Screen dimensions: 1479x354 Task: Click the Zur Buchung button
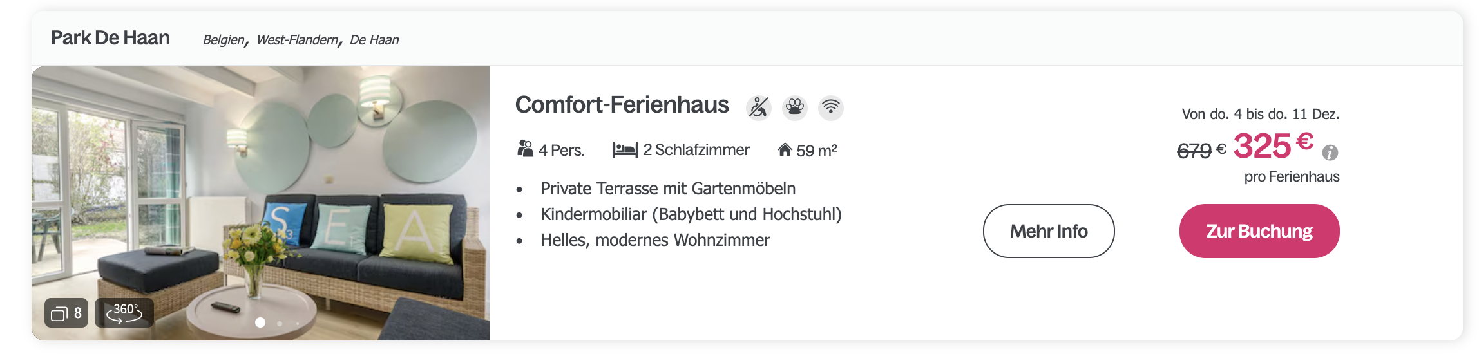click(x=1259, y=231)
